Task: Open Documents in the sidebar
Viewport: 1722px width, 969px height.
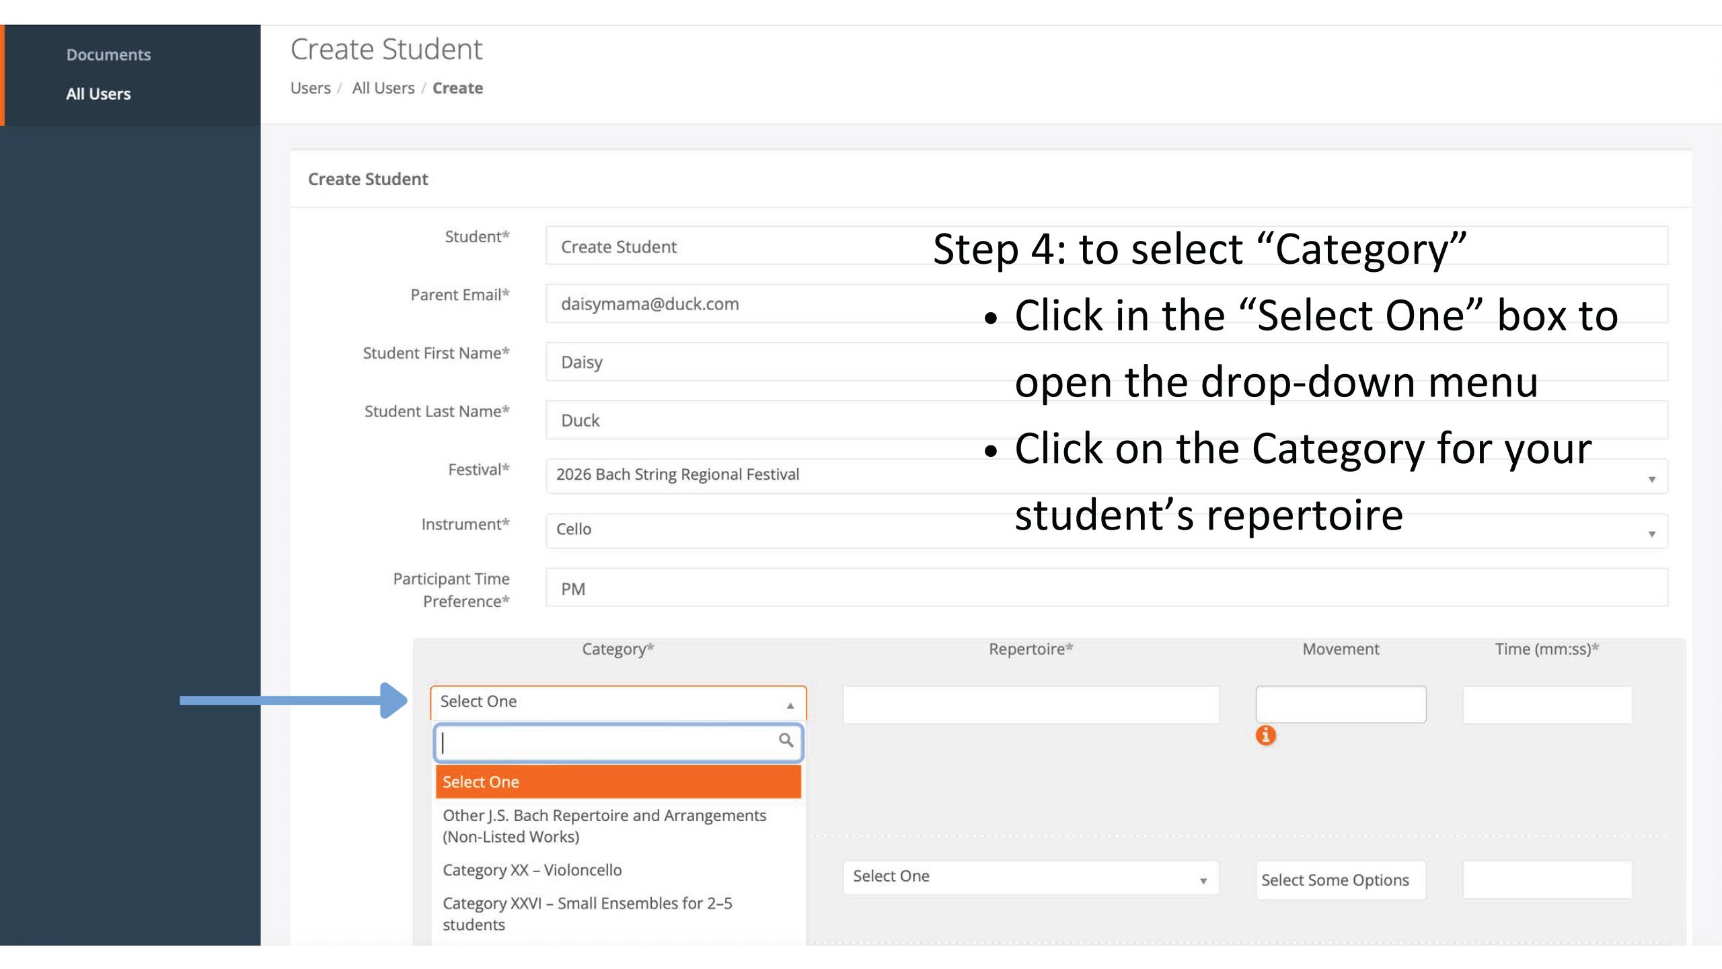Action: (x=108, y=55)
